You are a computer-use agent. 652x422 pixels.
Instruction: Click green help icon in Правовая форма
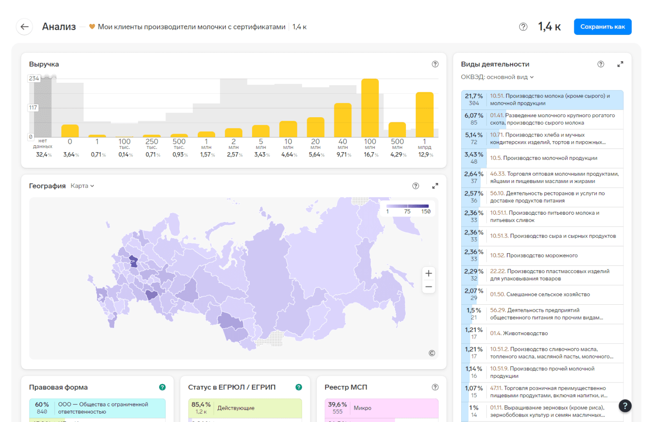(162, 387)
